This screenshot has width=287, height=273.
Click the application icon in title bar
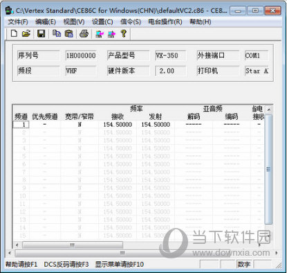(10, 10)
